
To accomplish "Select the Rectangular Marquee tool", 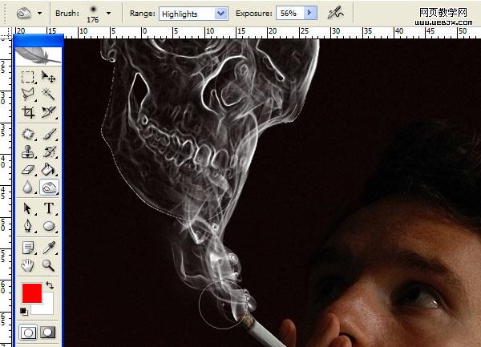I will click(x=27, y=77).
